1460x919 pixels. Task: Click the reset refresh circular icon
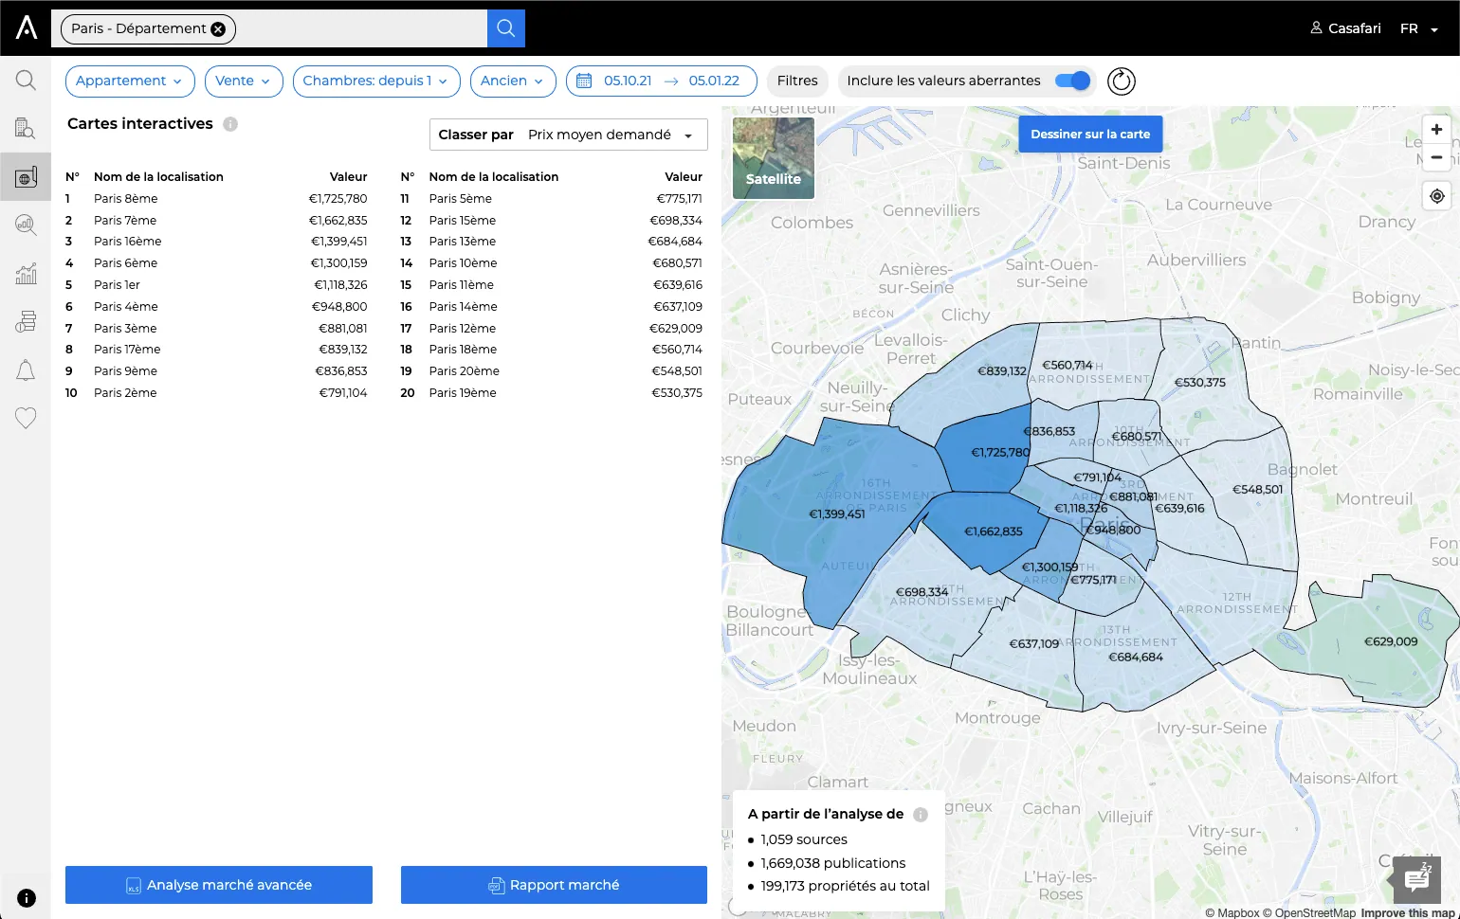tap(1122, 81)
